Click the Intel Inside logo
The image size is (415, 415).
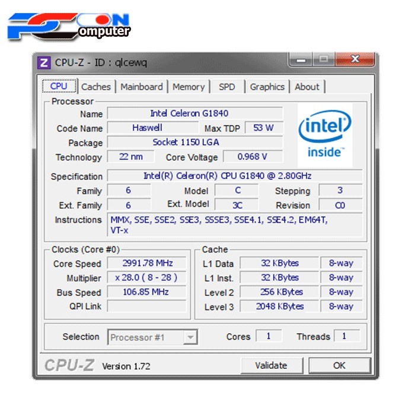(x=325, y=135)
